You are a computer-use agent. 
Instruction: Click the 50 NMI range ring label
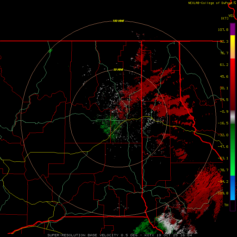[118, 70]
